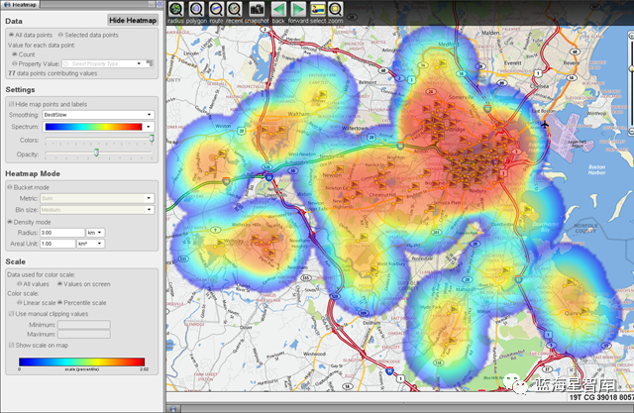Click the small icon beside Property Type dropdown
Image resolution: width=634 pixels, height=413 pixels.
[x=150, y=63]
